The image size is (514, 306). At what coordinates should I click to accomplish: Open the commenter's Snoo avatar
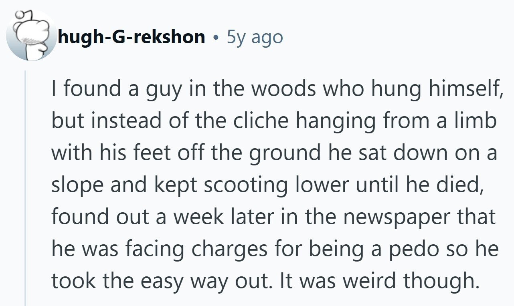pyautogui.click(x=31, y=36)
